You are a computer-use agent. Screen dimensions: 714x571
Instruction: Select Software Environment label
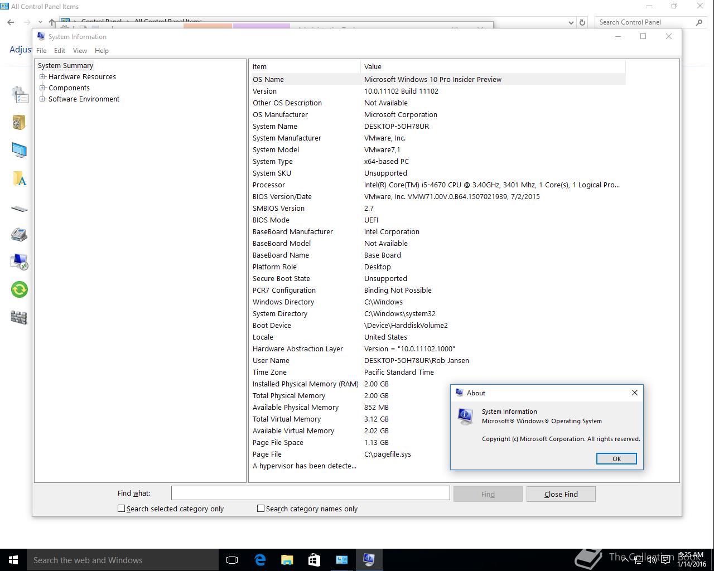84,99
